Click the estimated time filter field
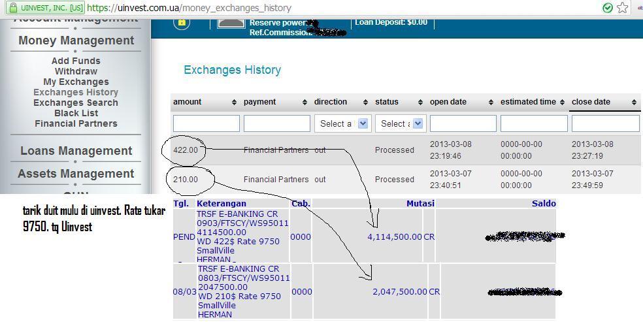 point(534,123)
